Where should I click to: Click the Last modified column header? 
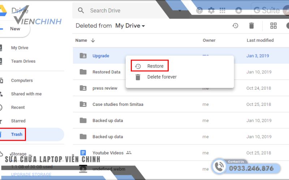pos(260,40)
